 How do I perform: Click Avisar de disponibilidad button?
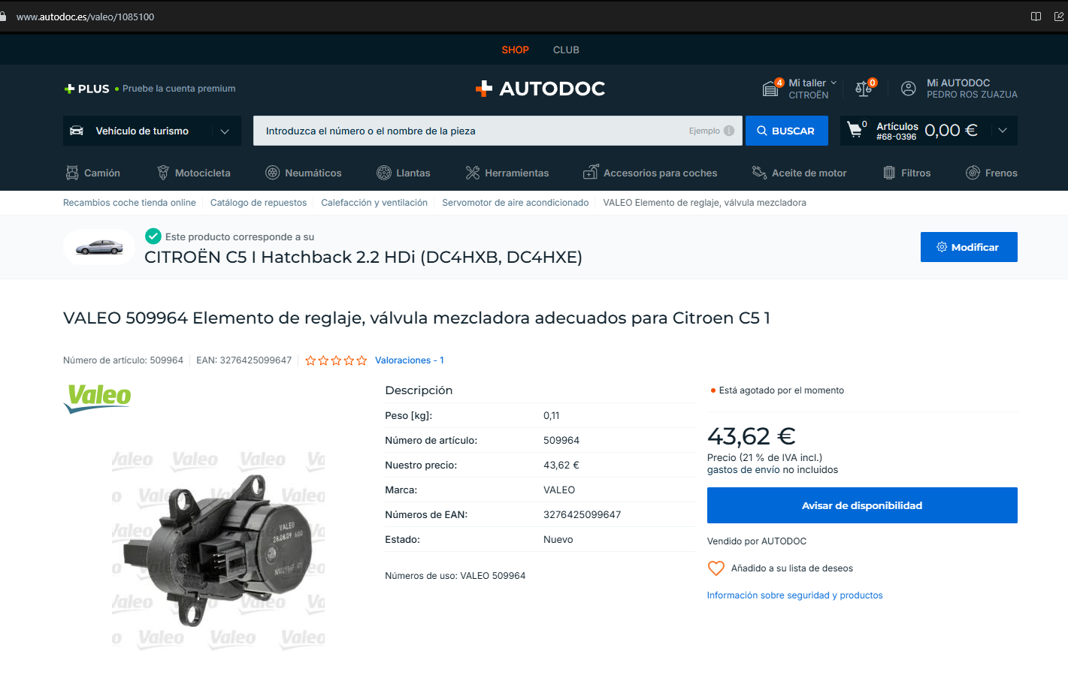tap(862, 505)
